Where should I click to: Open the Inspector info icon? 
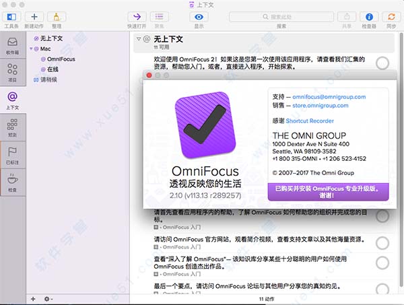(x=369, y=17)
